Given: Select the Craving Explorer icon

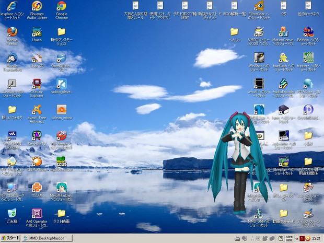Looking at the screenshot, I should (37, 84).
